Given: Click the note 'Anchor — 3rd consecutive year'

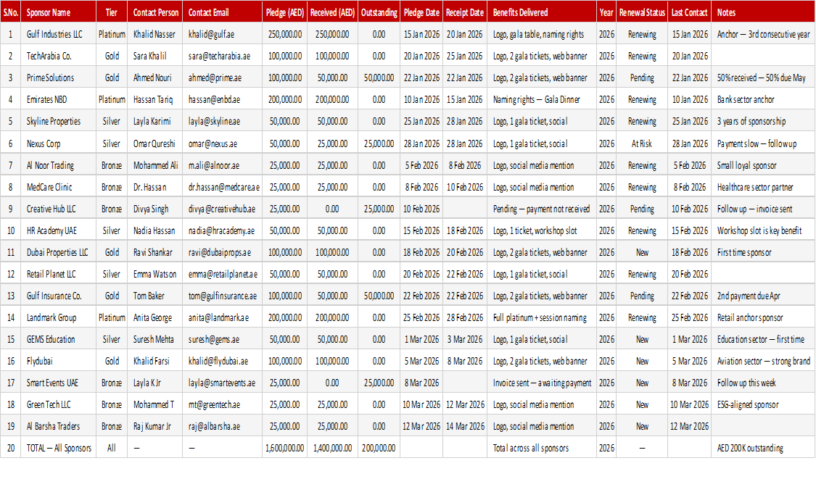Looking at the screenshot, I should (764, 34).
